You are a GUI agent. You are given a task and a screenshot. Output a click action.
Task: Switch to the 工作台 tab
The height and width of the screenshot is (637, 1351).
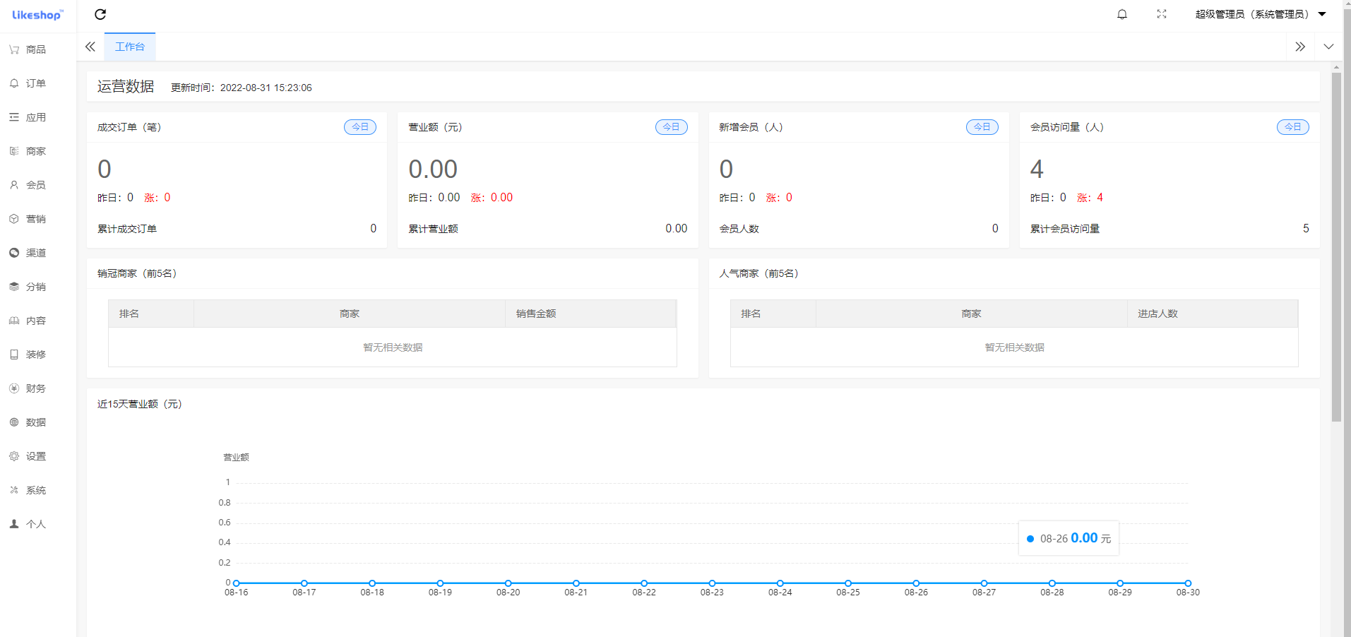(x=130, y=47)
